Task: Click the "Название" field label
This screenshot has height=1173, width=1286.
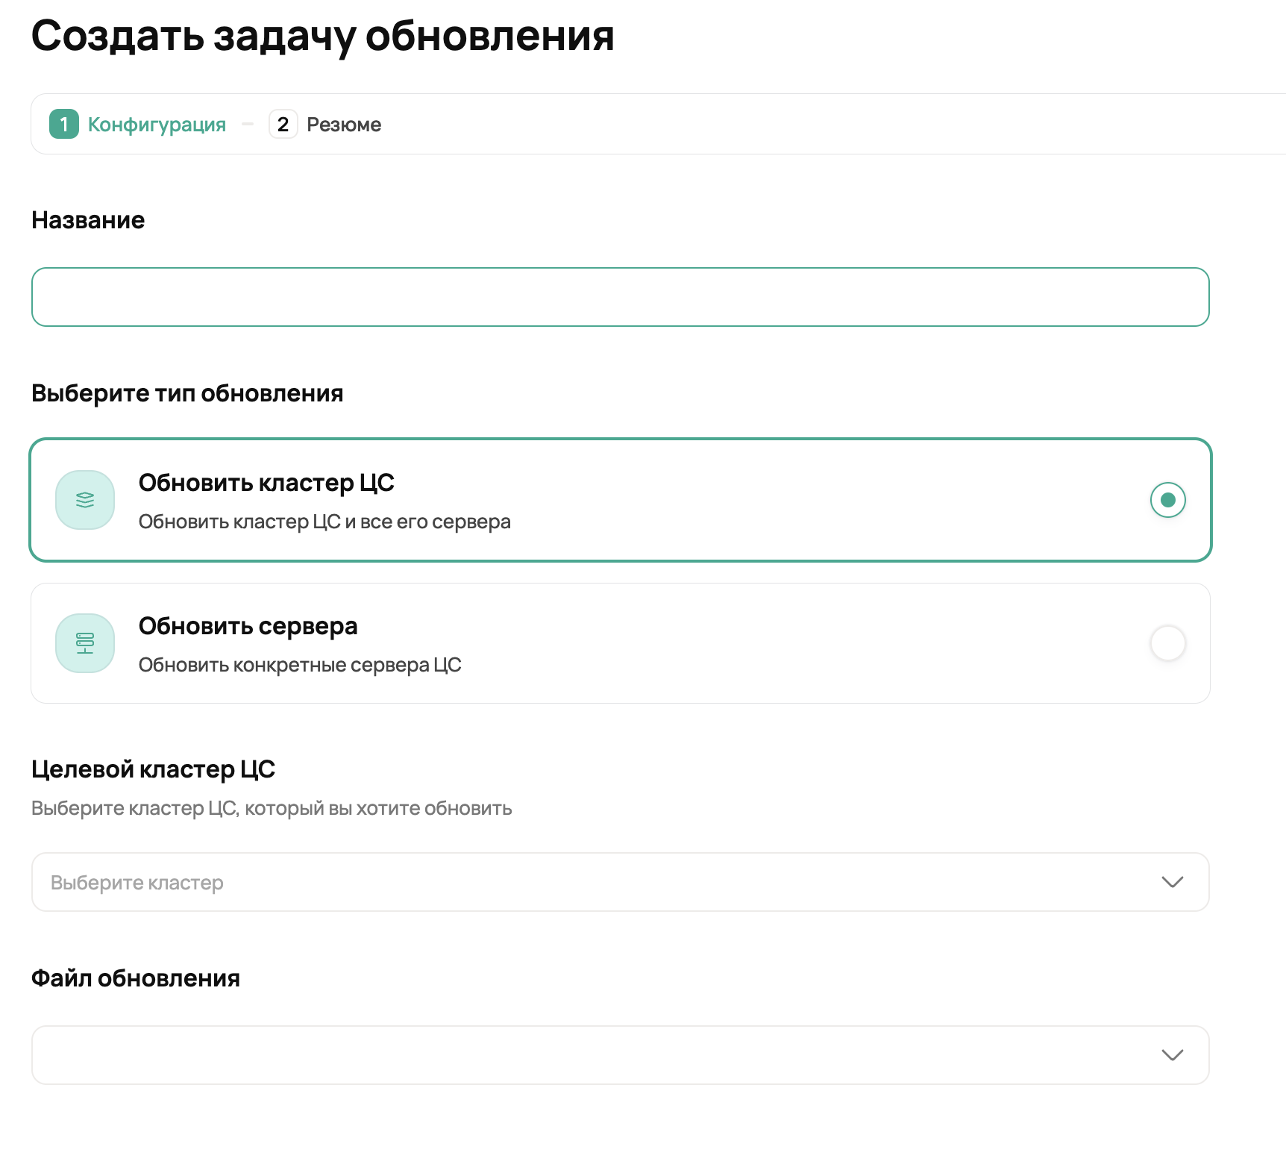Action: pyautogui.click(x=88, y=220)
